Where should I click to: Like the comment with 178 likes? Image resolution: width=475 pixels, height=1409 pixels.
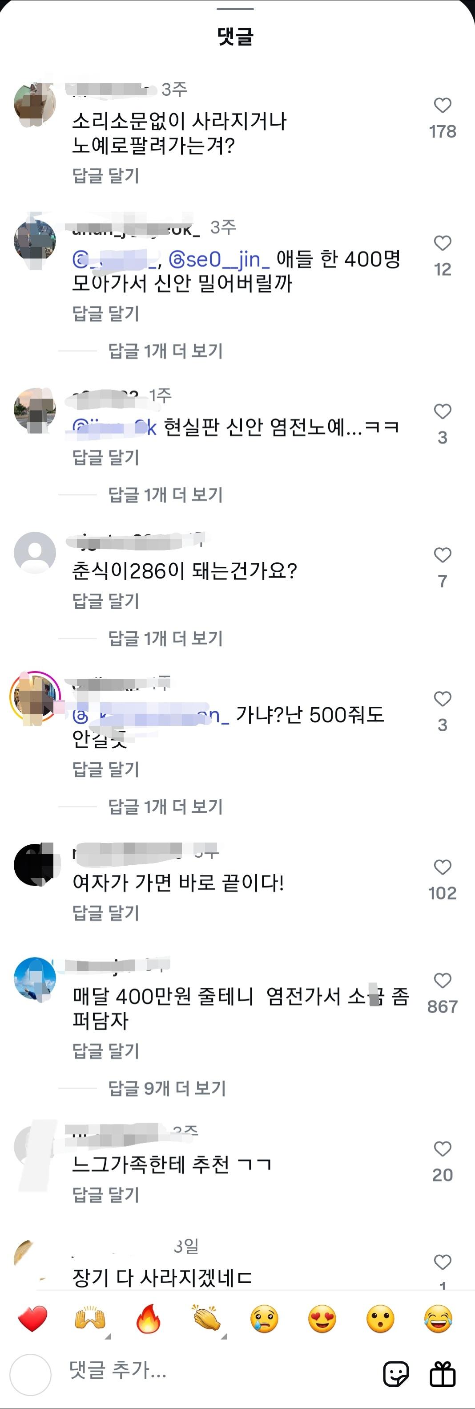(442, 105)
